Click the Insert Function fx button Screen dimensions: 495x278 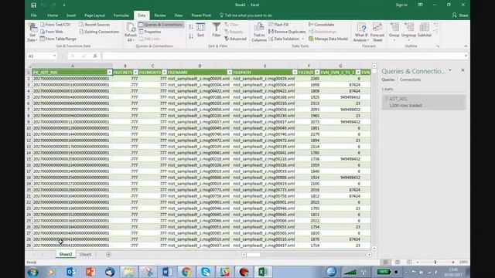[x=95, y=56]
